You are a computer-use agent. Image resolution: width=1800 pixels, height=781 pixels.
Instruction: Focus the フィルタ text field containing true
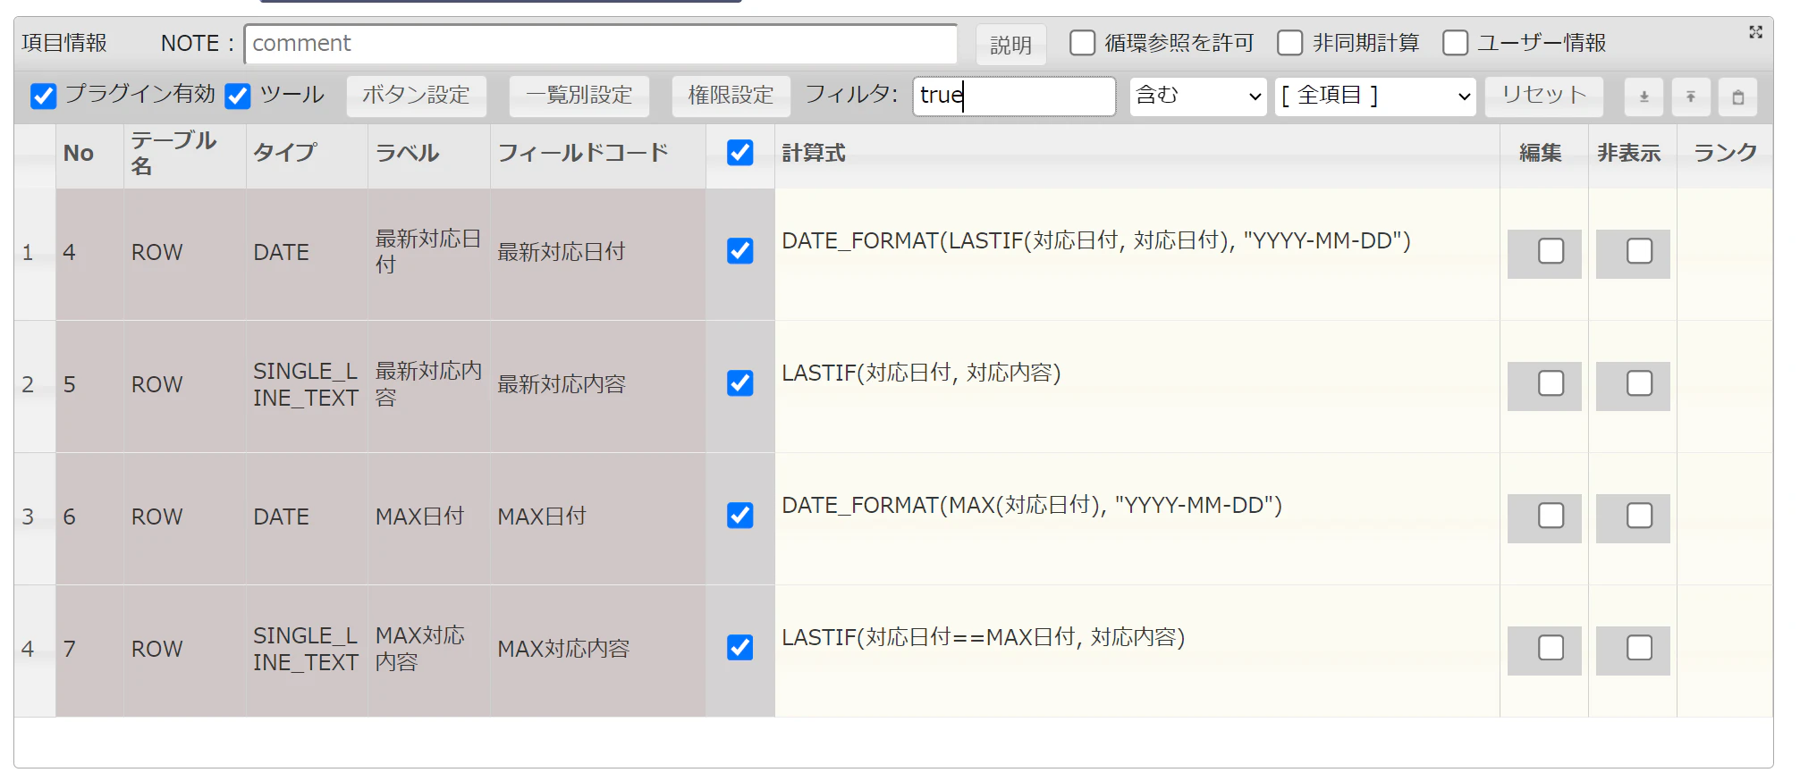1014,96
